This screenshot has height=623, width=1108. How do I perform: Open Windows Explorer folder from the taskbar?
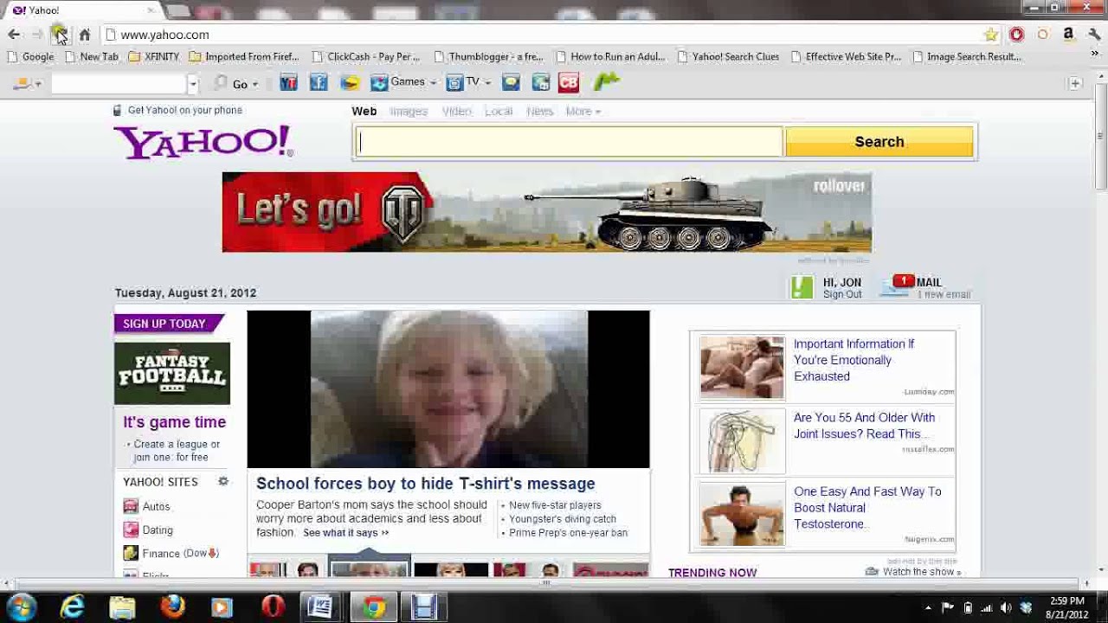pos(122,607)
